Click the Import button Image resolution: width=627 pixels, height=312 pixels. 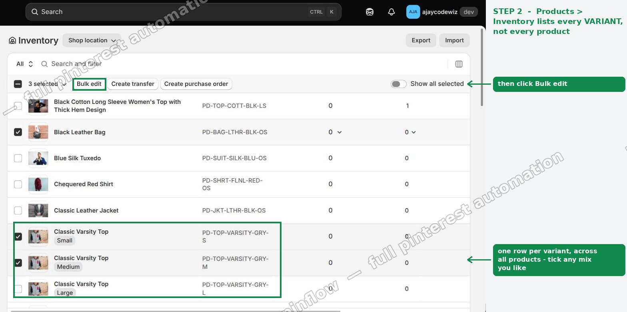coord(454,40)
